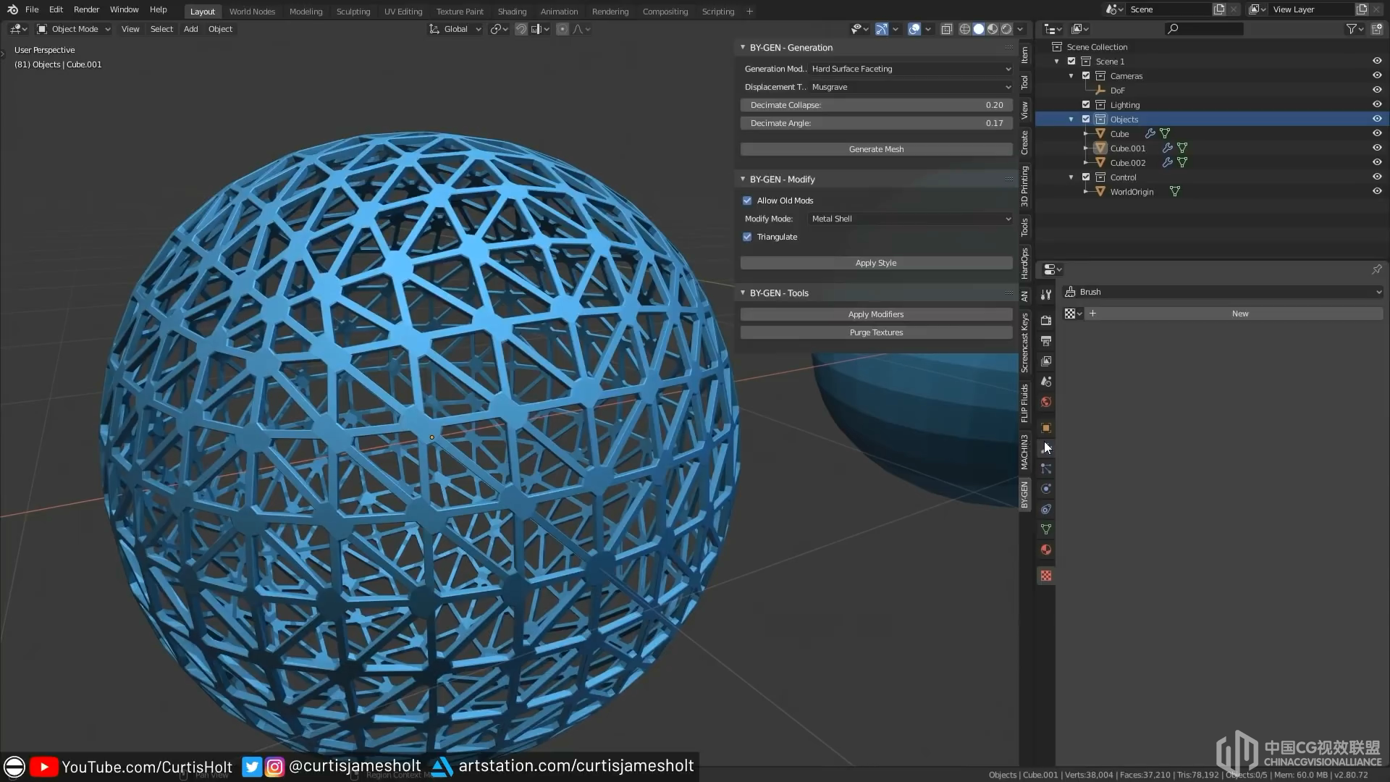Viewport: 1390px width, 782px height.
Task: Toggle the Triangulate checkbox
Action: click(x=747, y=237)
